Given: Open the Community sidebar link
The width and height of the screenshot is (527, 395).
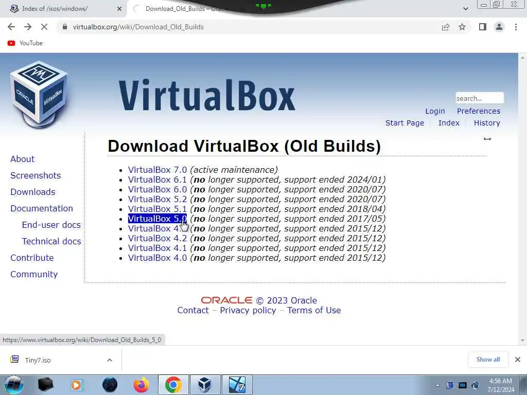Looking at the screenshot, I should [34, 274].
